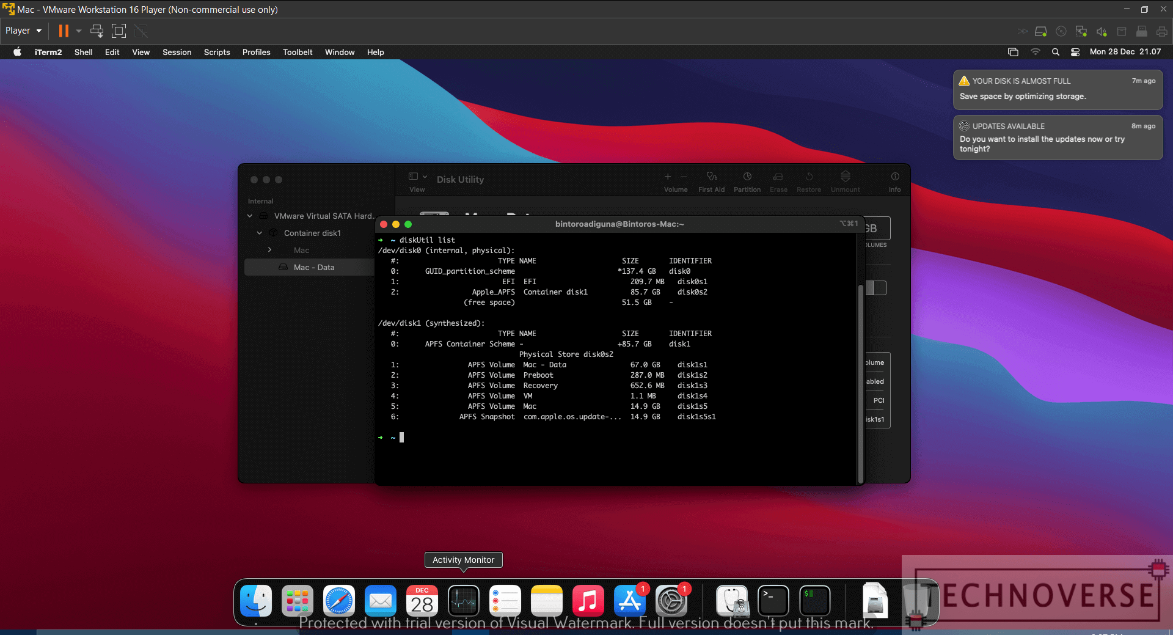Click Erase in Disk Utility toolbar
Viewport: 1173px width, 635px height.
pyautogui.click(x=778, y=181)
